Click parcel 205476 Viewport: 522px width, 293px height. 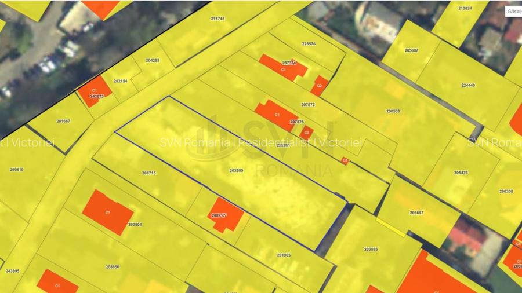tap(461, 172)
